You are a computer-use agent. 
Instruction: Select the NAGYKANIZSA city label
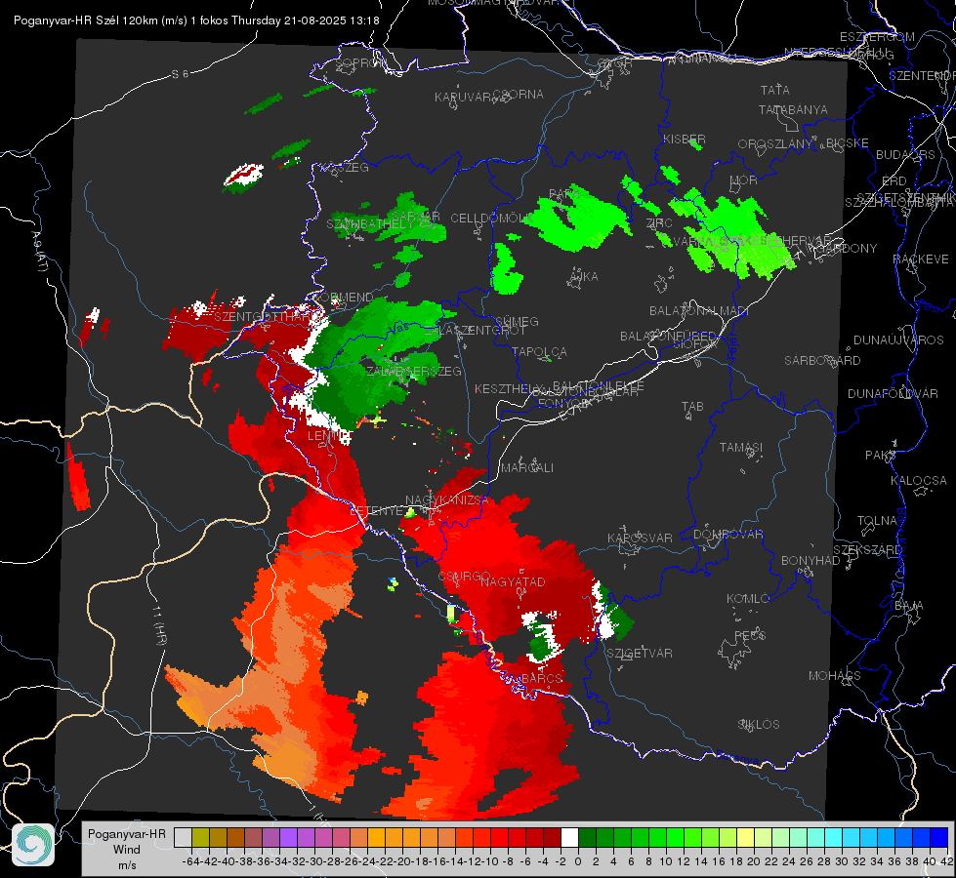coord(447,500)
